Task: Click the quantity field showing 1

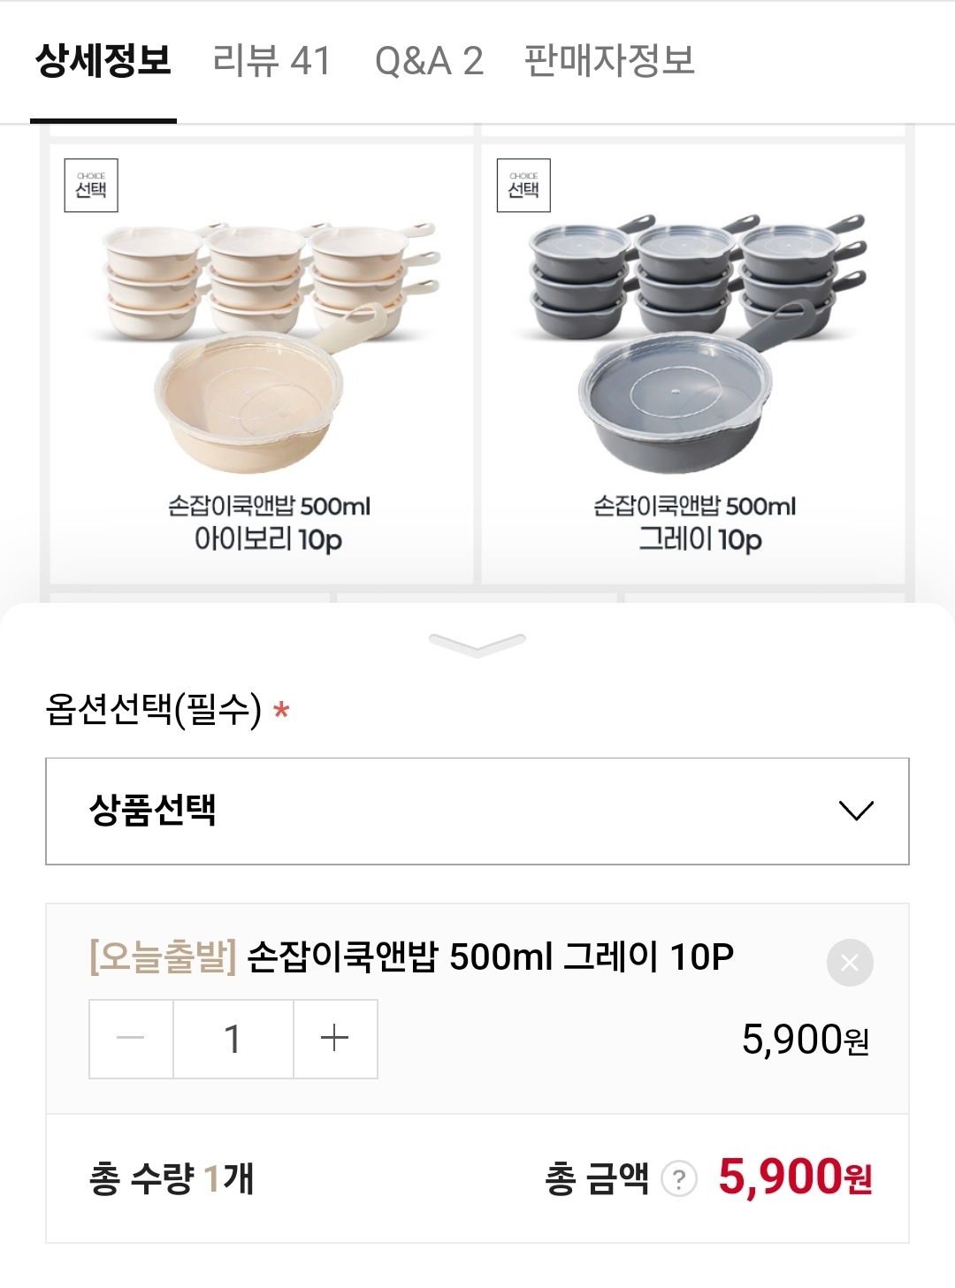Action: pos(233,1039)
